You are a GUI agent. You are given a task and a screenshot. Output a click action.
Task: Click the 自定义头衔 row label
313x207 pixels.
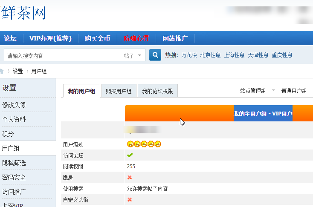[75, 200]
